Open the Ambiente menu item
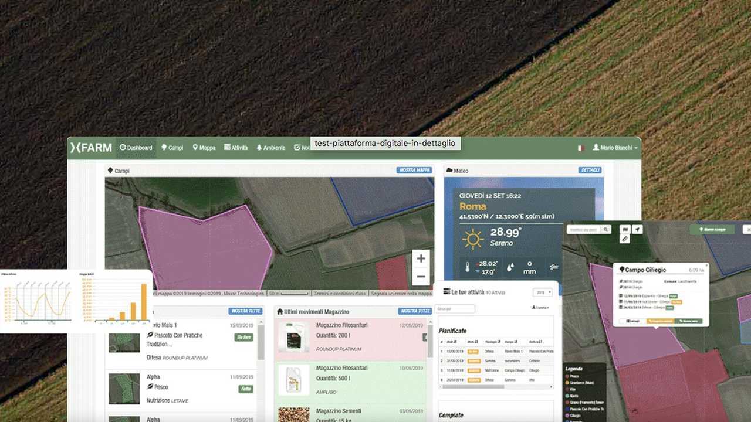 [271, 148]
